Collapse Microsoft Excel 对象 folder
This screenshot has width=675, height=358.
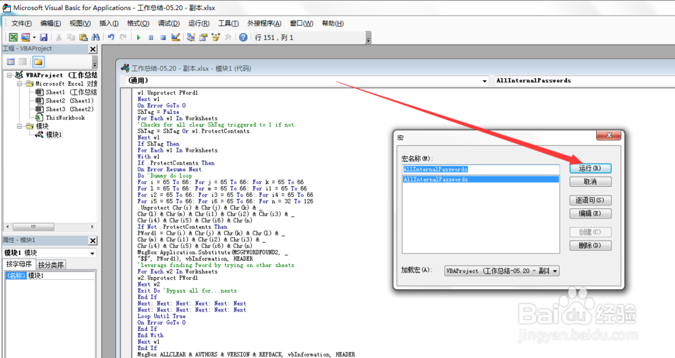click(x=20, y=84)
